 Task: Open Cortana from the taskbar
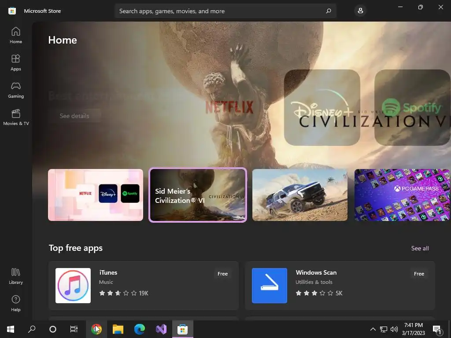click(53, 329)
